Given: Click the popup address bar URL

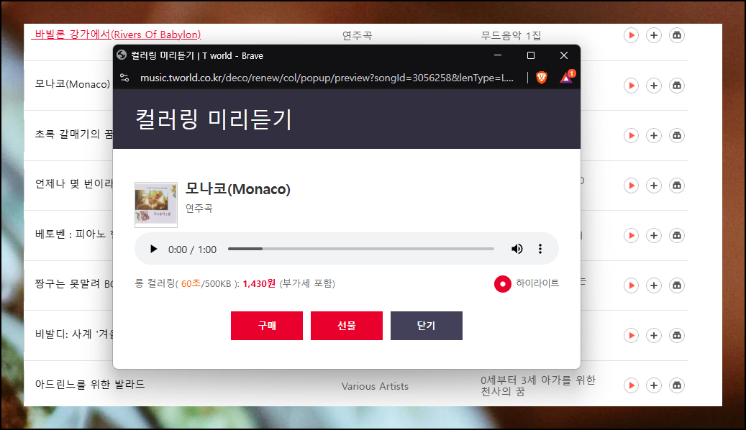Looking at the screenshot, I should coord(327,78).
